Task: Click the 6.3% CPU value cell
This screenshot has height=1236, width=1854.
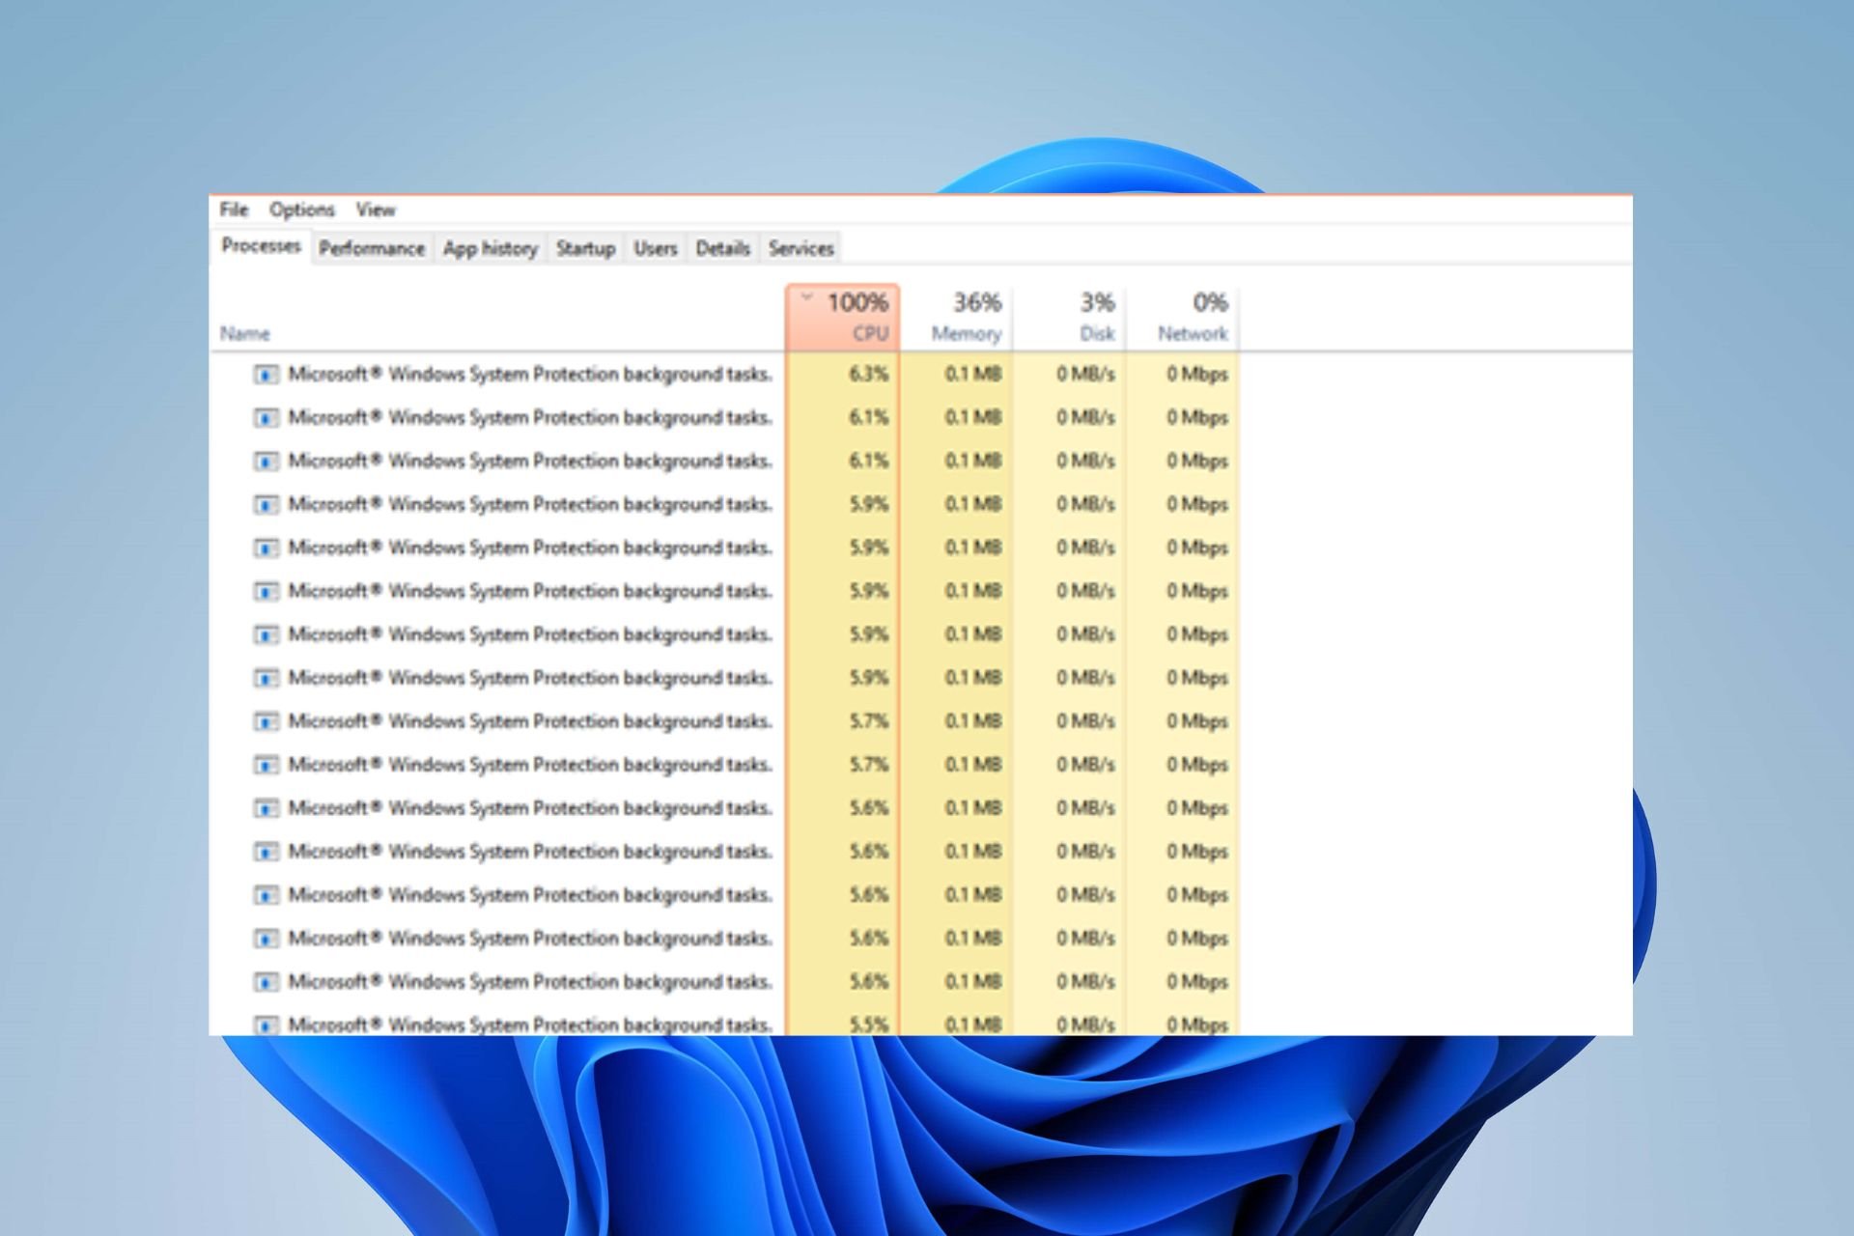Action: pyautogui.click(x=843, y=375)
